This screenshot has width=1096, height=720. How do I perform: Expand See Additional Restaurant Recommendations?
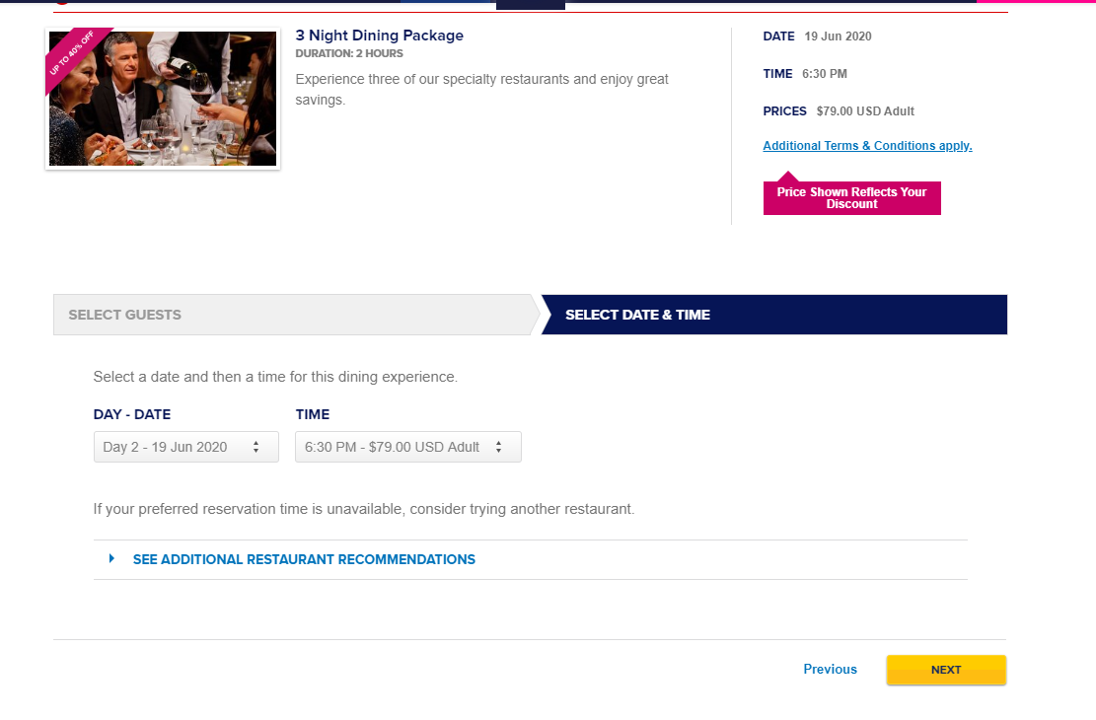pyautogui.click(x=304, y=559)
